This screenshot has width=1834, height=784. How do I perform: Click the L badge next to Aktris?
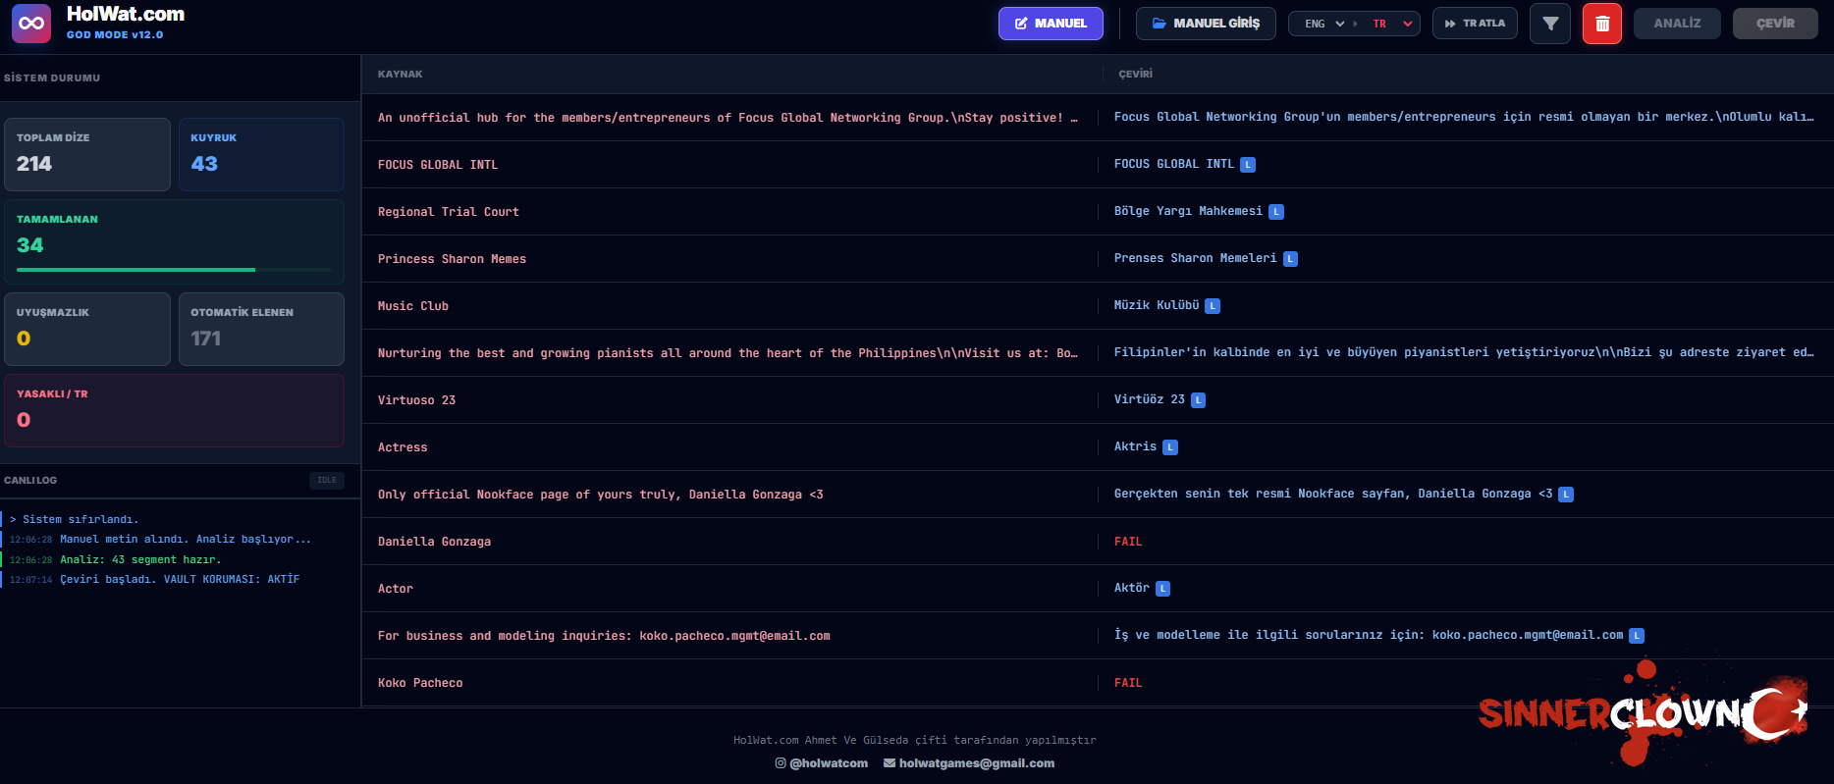tap(1170, 447)
